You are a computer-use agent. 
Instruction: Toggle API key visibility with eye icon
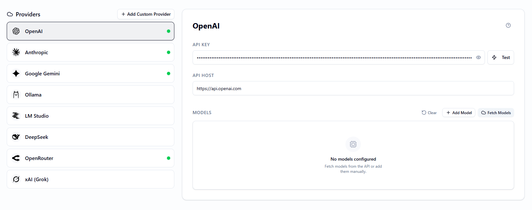[x=478, y=57]
